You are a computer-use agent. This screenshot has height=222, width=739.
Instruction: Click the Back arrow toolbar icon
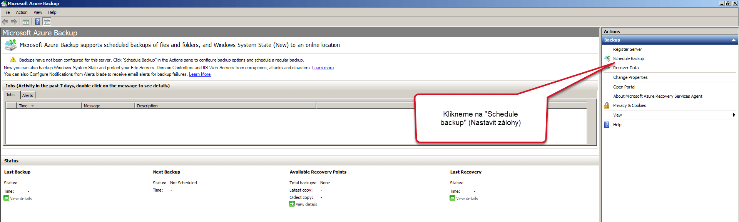click(x=5, y=22)
